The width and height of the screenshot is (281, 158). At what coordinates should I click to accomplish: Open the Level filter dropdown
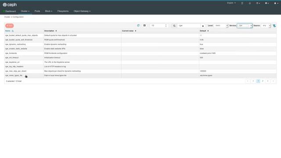(221, 25)
